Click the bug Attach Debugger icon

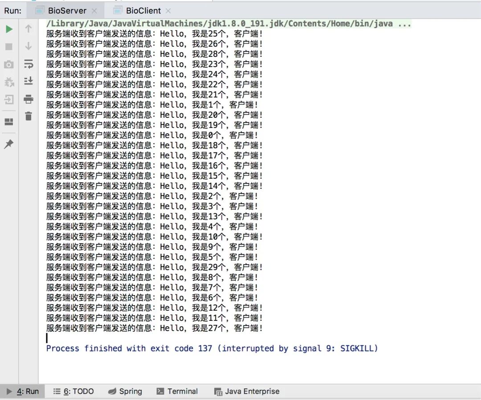(9, 82)
